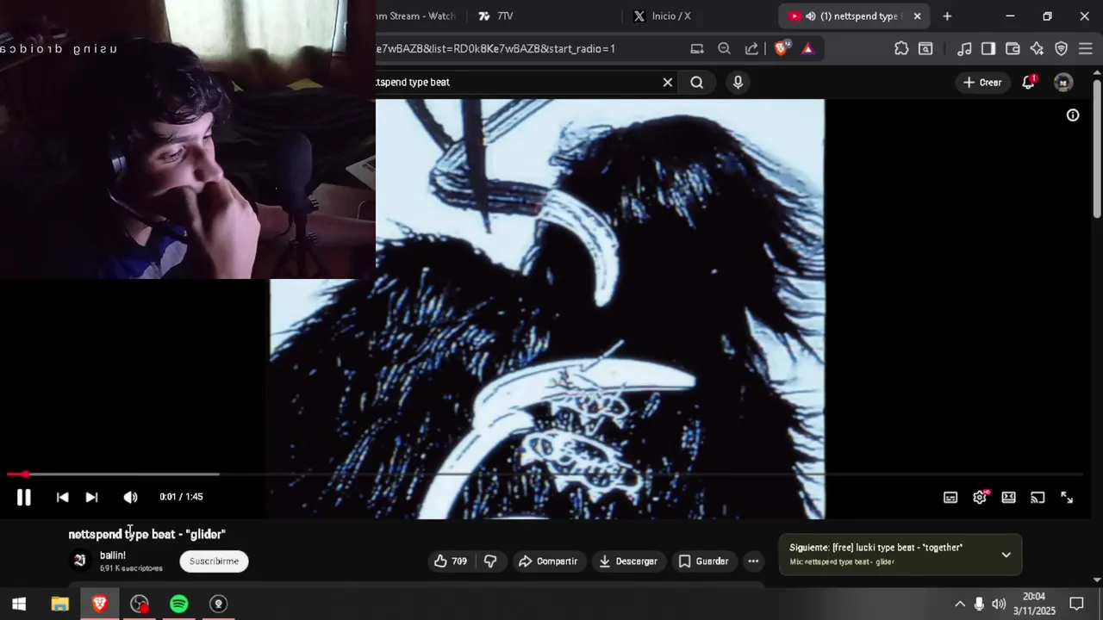Show hidden system tray icons
Image resolution: width=1103 pixels, height=620 pixels.
pyautogui.click(x=960, y=604)
